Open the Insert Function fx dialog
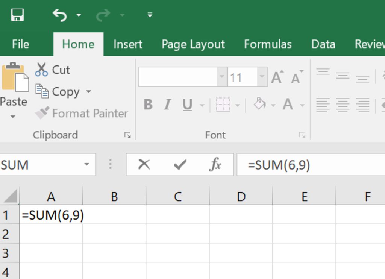The width and height of the screenshot is (385, 279). point(215,165)
